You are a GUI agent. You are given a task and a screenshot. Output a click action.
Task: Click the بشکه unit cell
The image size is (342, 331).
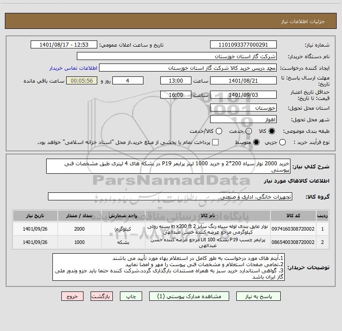click(x=123, y=243)
